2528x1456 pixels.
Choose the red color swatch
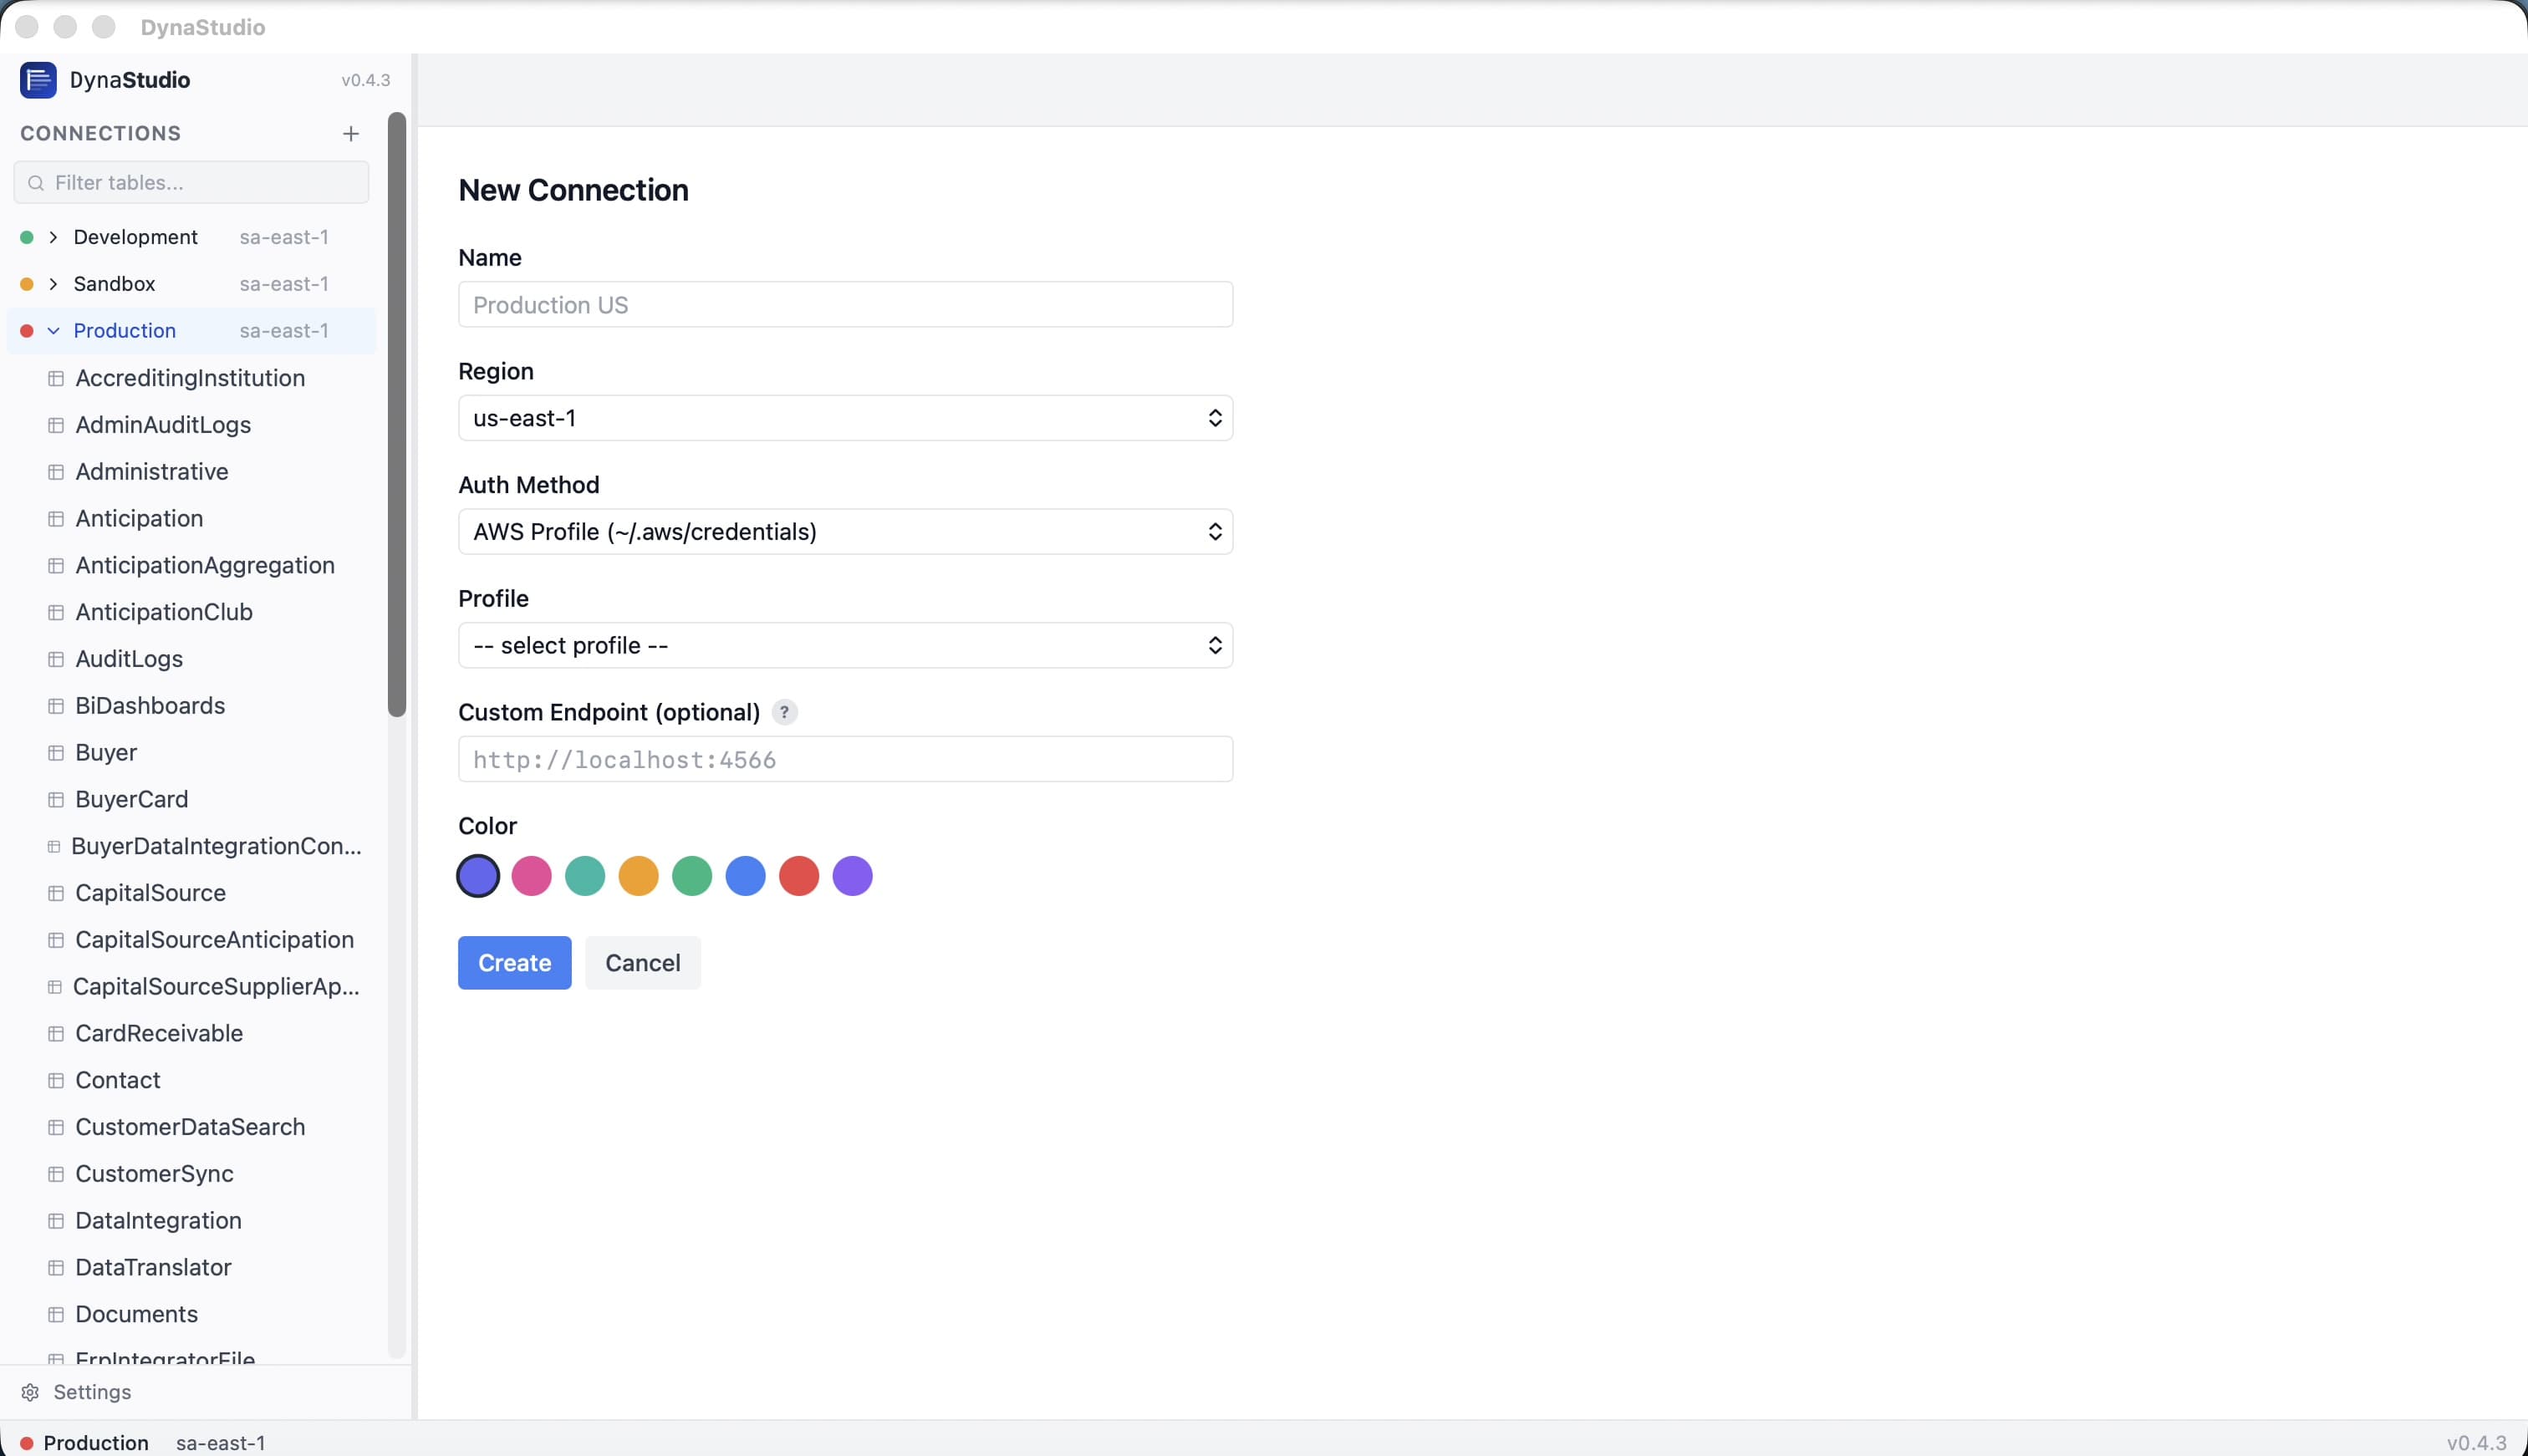(x=799, y=877)
